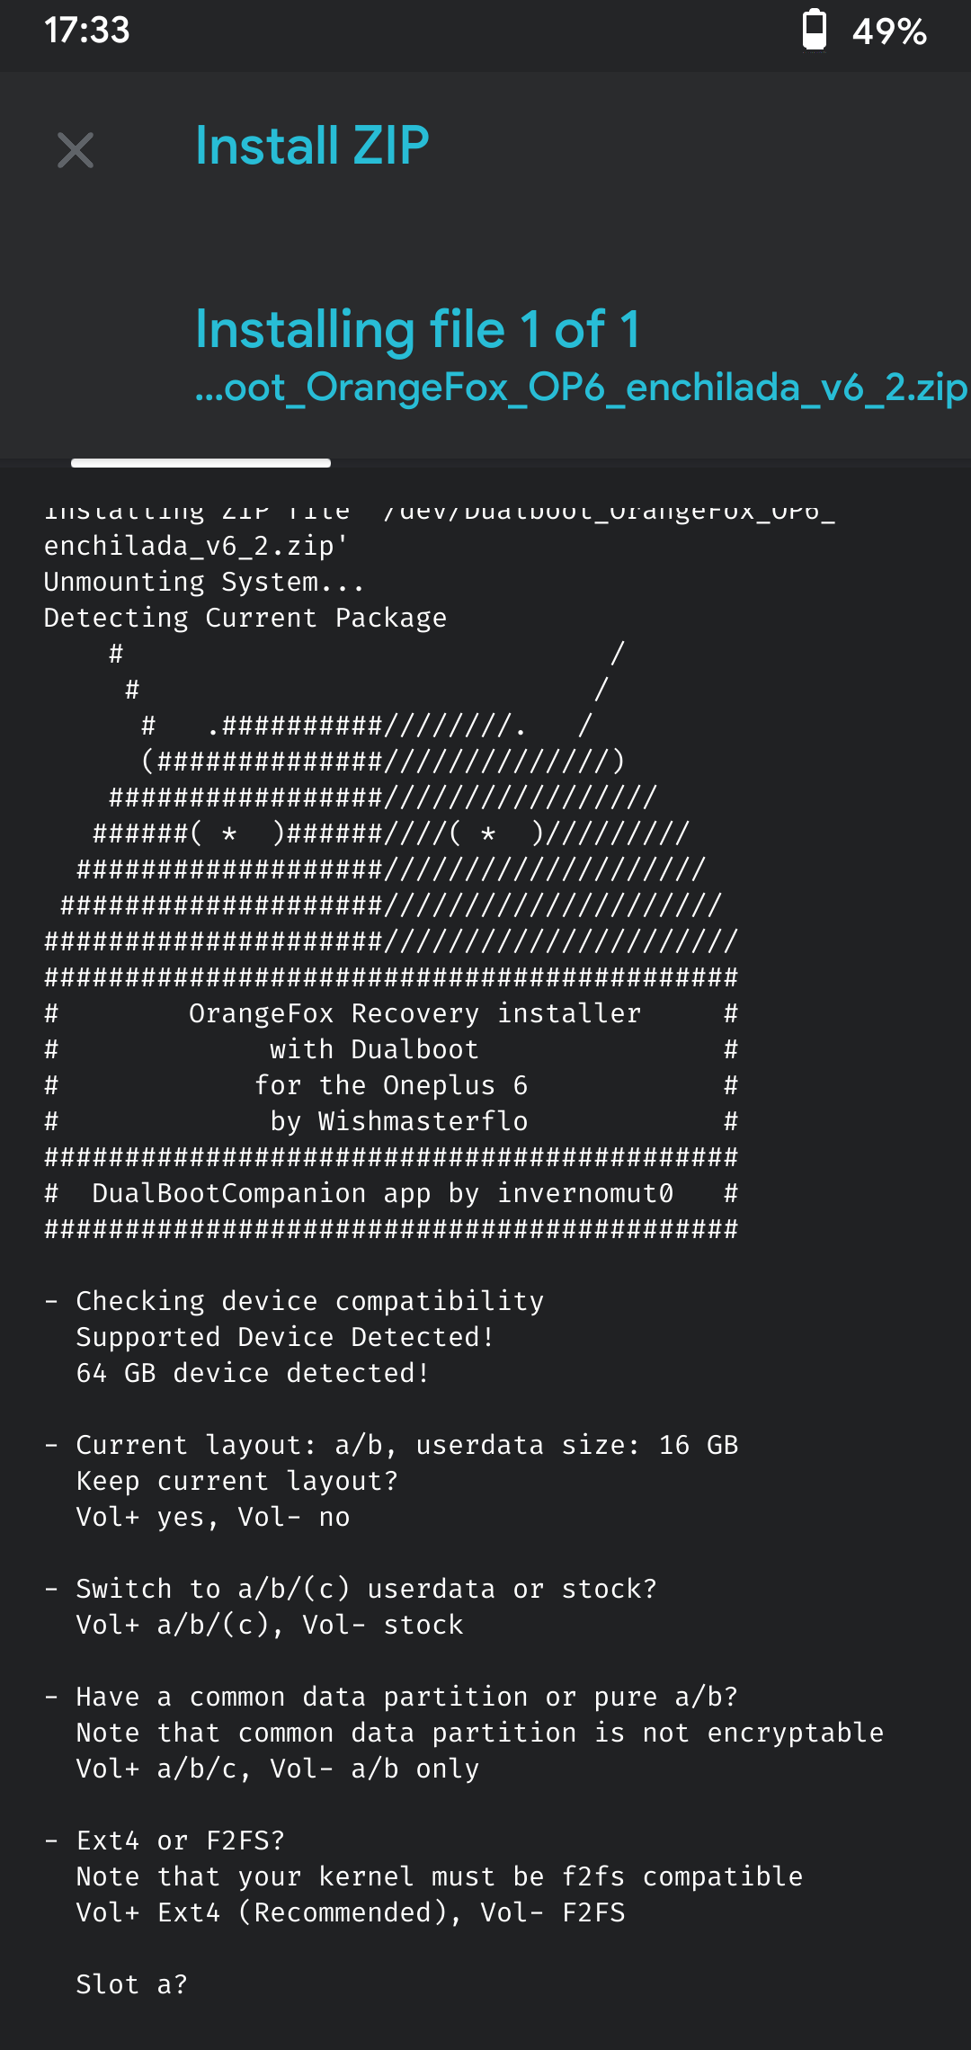Viewport: 971px width, 2050px height.
Task: Tap the 'OrangeFox Recovery installer' banner line
Action: 414,1013
